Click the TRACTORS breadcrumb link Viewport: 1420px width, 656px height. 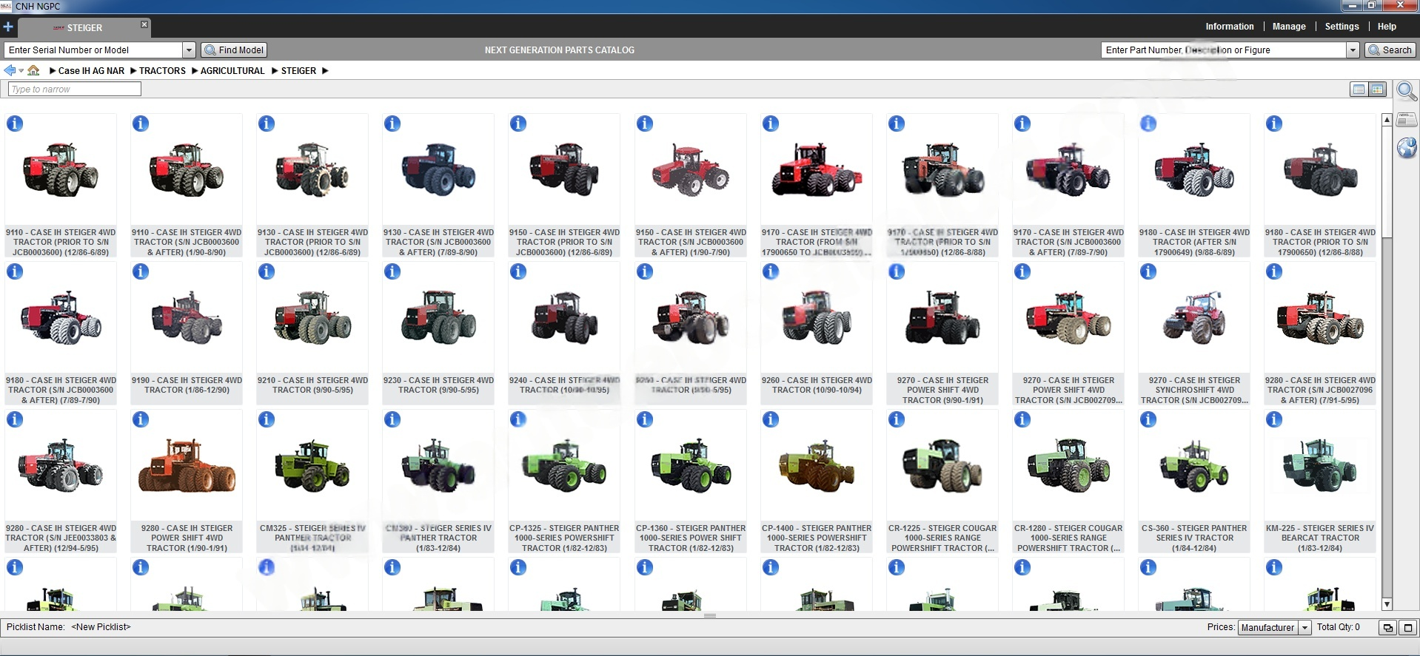(x=162, y=71)
